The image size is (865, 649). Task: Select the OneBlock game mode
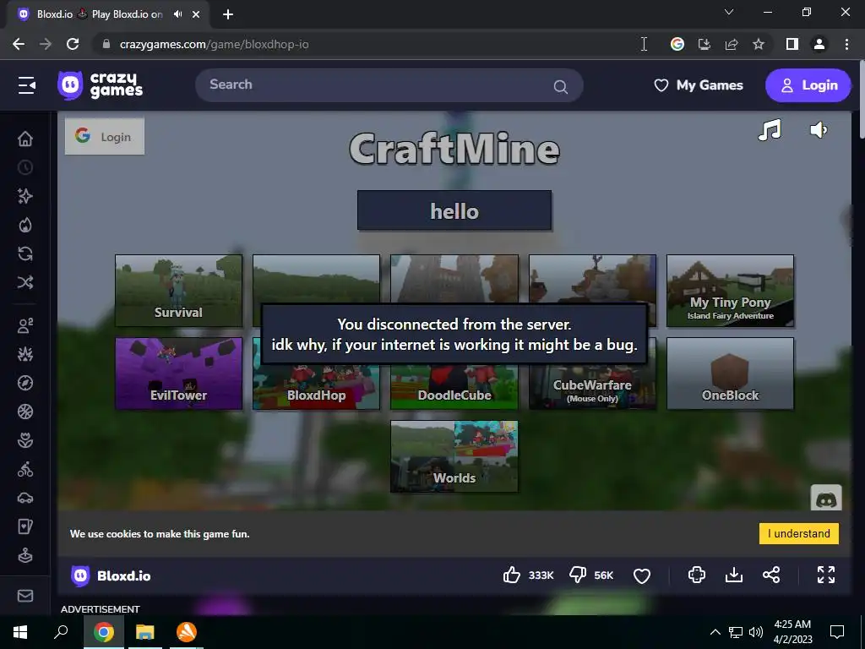[x=730, y=374]
